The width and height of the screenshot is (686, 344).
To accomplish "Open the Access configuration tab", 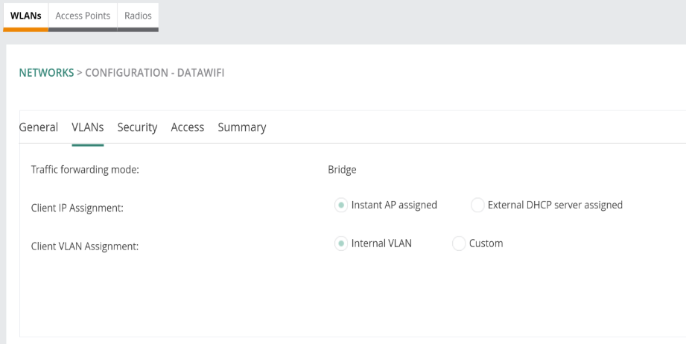I will tap(187, 127).
